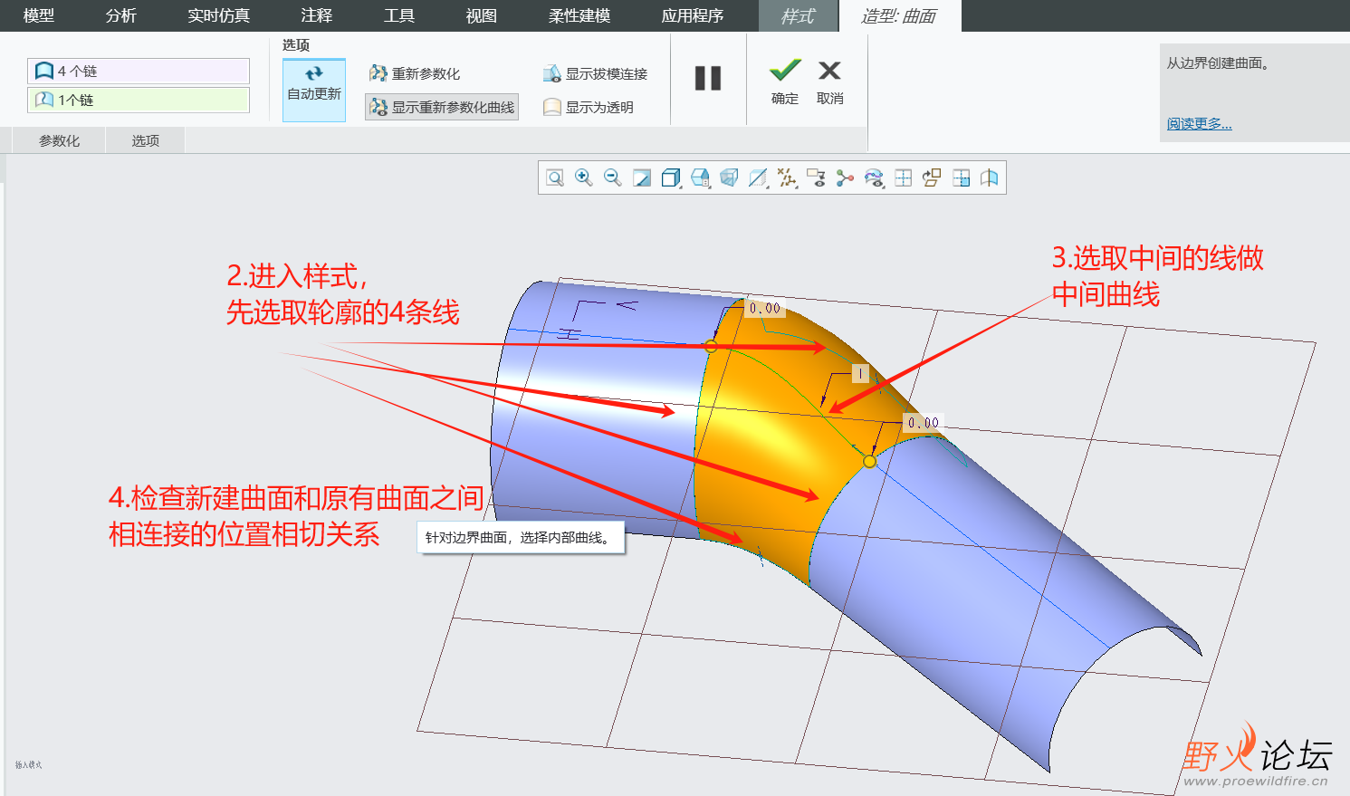Image resolution: width=1350 pixels, height=796 pixels.
Task: Open the saved analysis display dropdown
Action: (874, 177)
